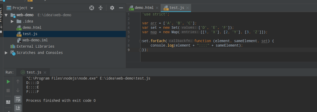The image size is (317, 112).
Task: Collapse the web-demo root folder
Action: tap(6, 15)
